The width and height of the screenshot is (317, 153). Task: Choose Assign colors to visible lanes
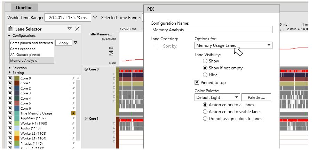coord(205,112)
